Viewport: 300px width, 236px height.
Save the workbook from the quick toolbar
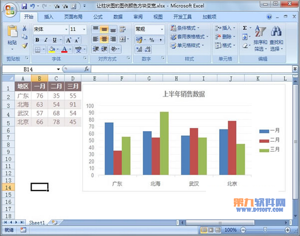[x=24, y=6]
